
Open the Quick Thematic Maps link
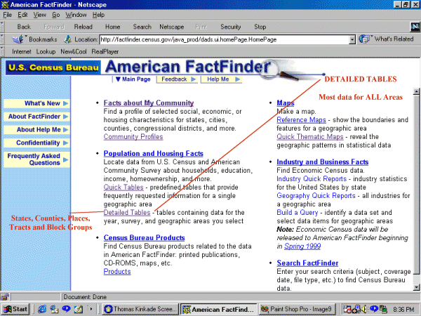tap(308, 136)
